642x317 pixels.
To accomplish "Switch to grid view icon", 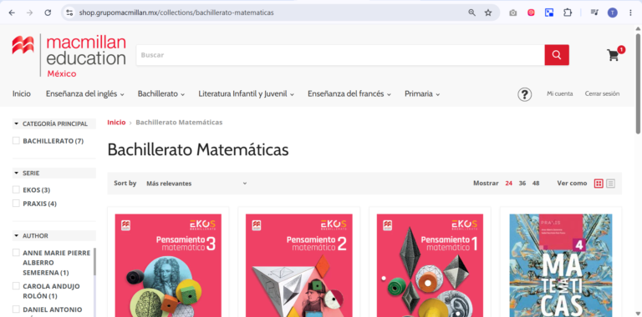I will tap(599, 184).
